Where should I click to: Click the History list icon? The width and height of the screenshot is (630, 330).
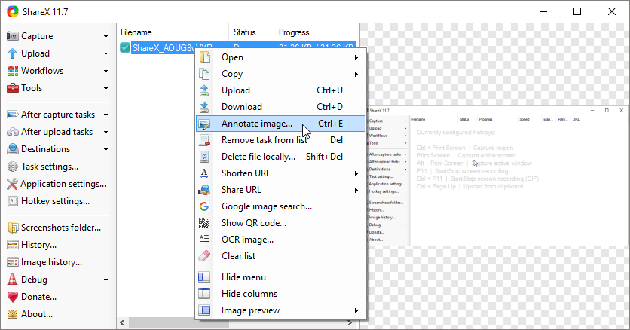[13, 245]
